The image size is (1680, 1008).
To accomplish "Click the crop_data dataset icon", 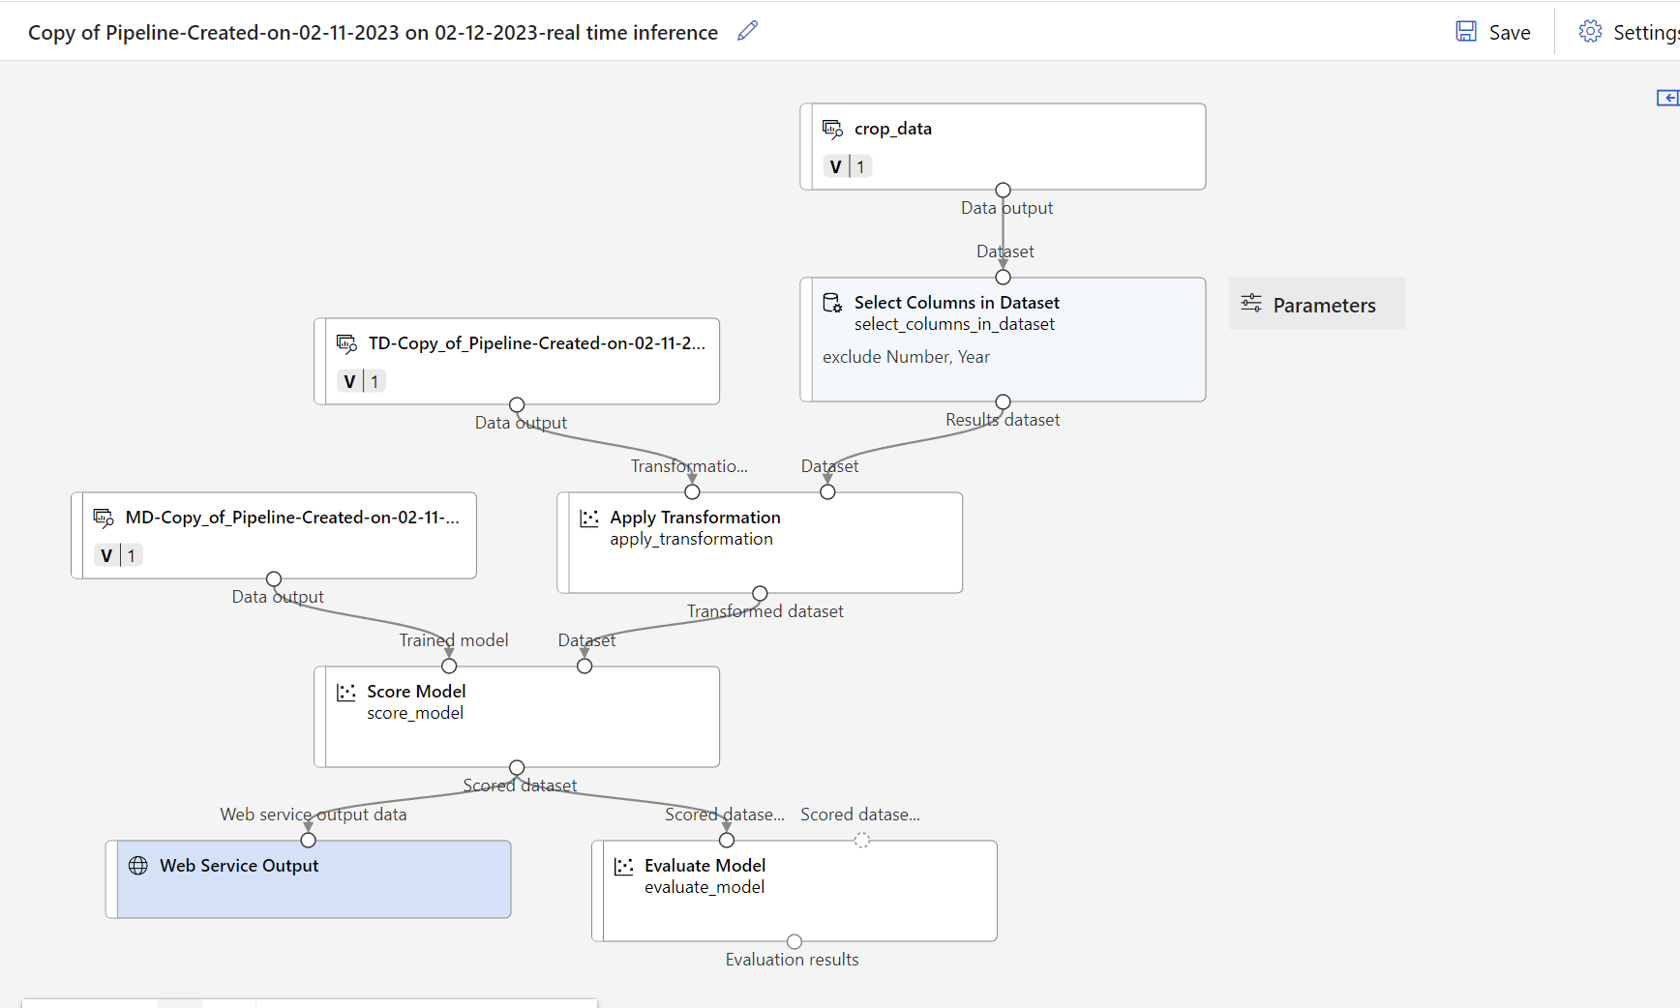I will coord(833,128).
